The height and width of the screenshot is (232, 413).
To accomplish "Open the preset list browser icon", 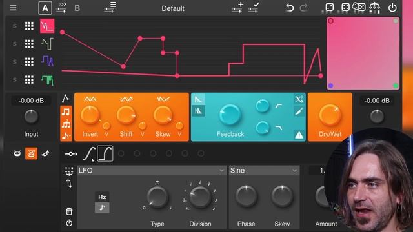I will [110, 7].
